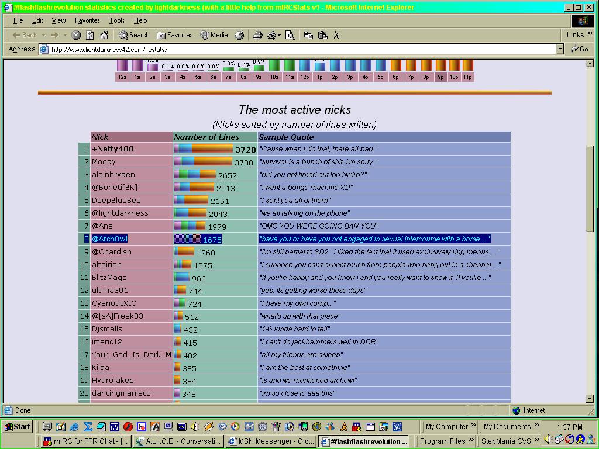Click the URL address input field

(298, 49)
